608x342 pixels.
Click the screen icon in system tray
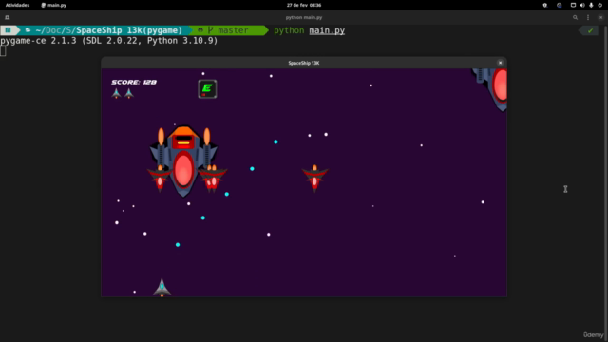[x=573, y=5]
